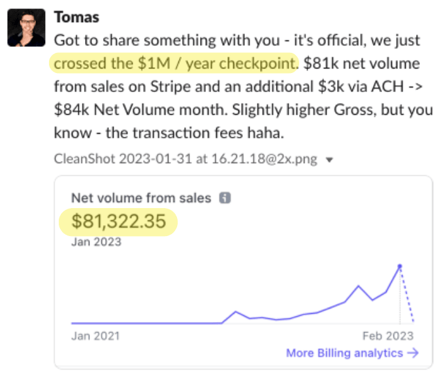Click the flat baseline of the sales chart
Image resolution: width=439 pixels, height=375 pixels.
pos(147,323)
